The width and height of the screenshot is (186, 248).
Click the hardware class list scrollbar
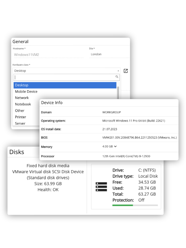click(118, 93)
